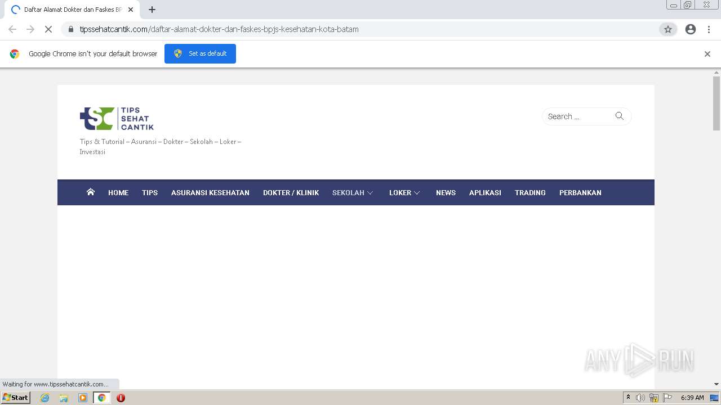Open the media player taskbar icon
Image resolution: width=721 pixels, height=405 pixels.
click(83, 398)
